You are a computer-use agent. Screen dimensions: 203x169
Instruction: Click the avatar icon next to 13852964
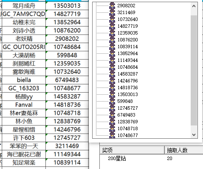tap(112, 53)
